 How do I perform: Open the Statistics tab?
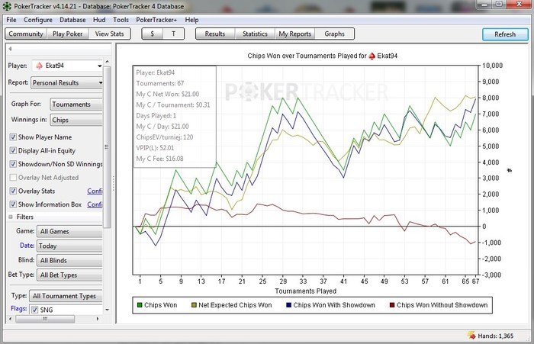point(255,34)
